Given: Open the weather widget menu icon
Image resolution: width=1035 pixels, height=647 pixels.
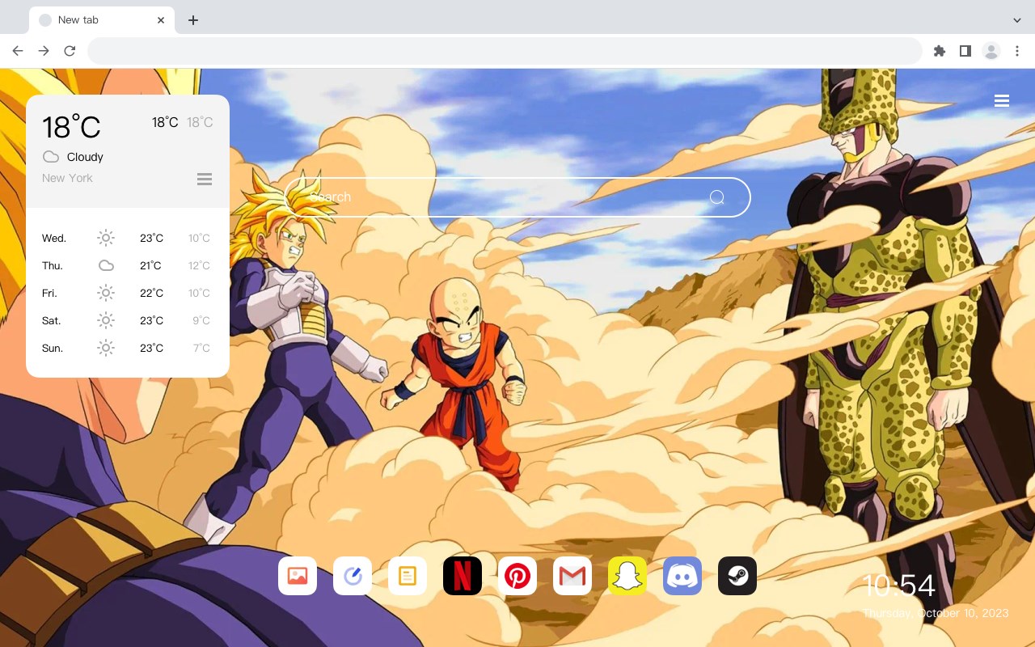Looking at the screenshot, I should 205,179.
